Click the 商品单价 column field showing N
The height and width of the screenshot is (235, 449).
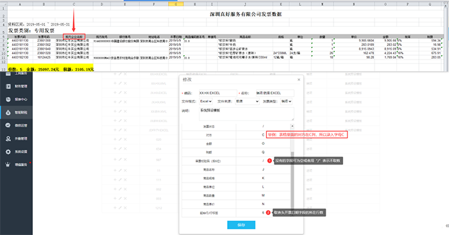pos(263,204)
